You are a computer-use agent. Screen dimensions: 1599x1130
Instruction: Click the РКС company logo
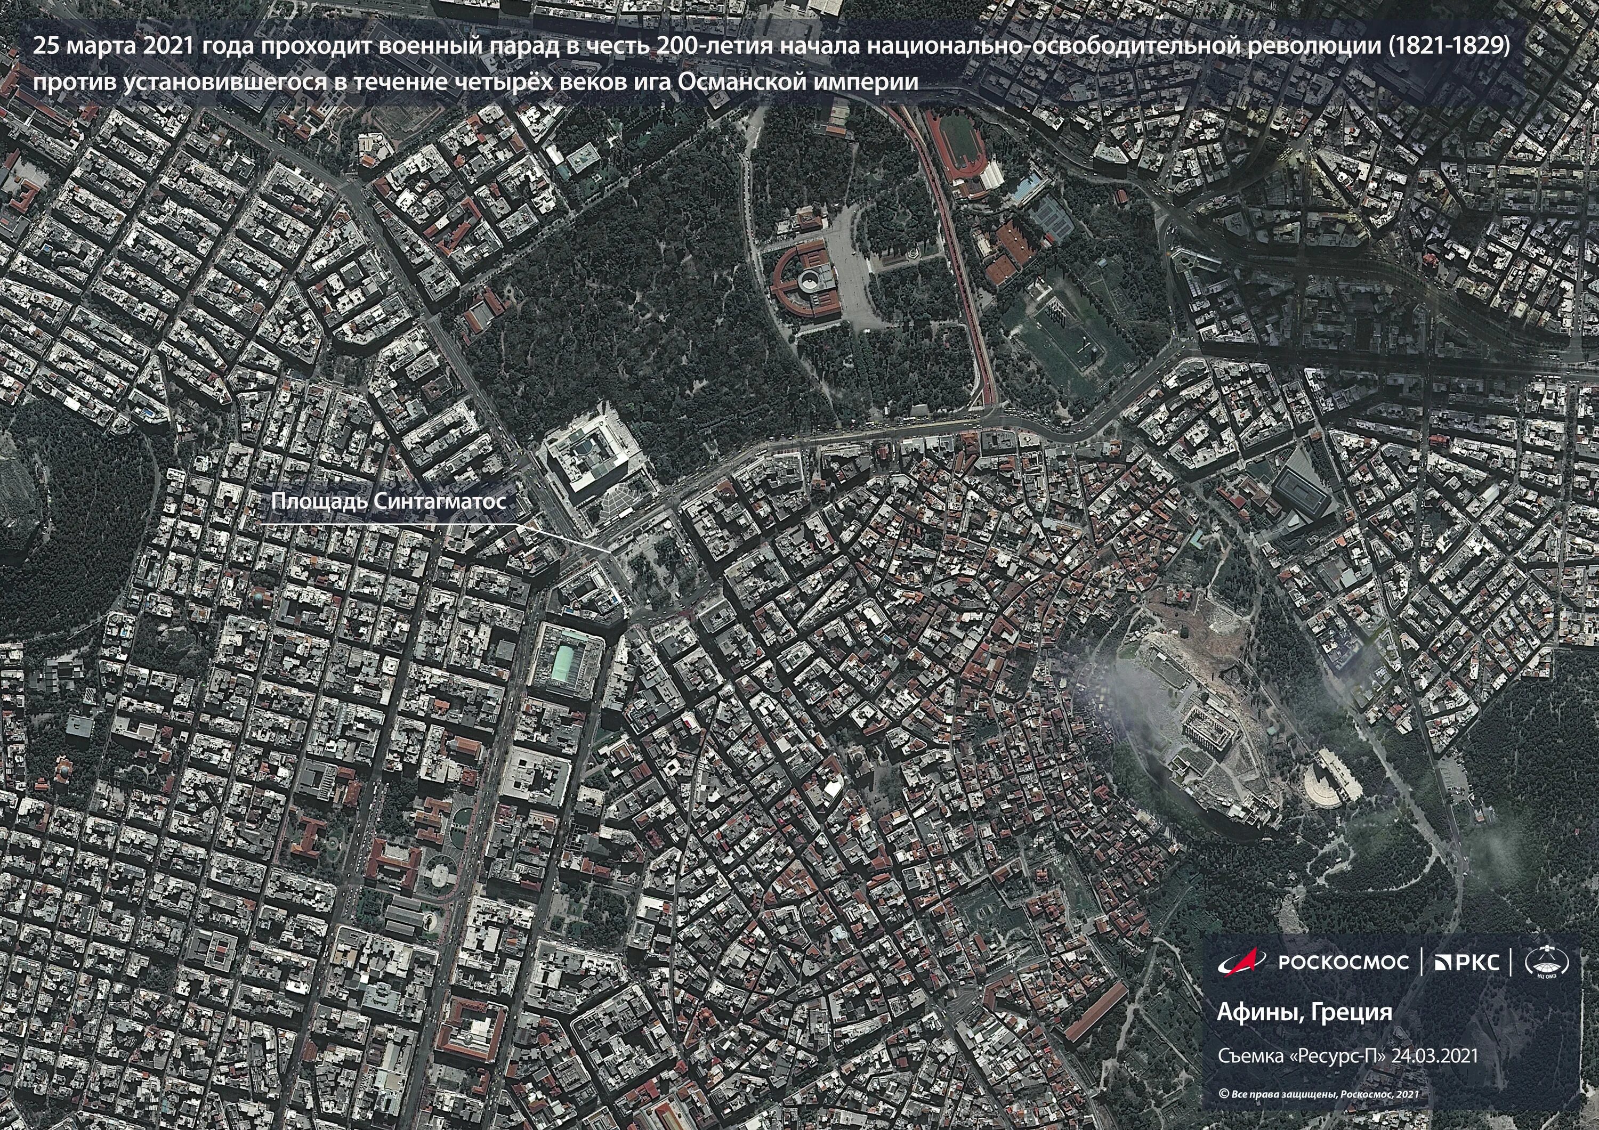point(1467,963)
